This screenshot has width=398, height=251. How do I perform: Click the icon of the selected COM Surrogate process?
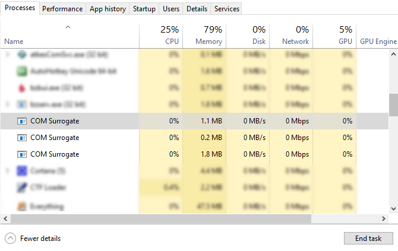(x=22, y=121)
